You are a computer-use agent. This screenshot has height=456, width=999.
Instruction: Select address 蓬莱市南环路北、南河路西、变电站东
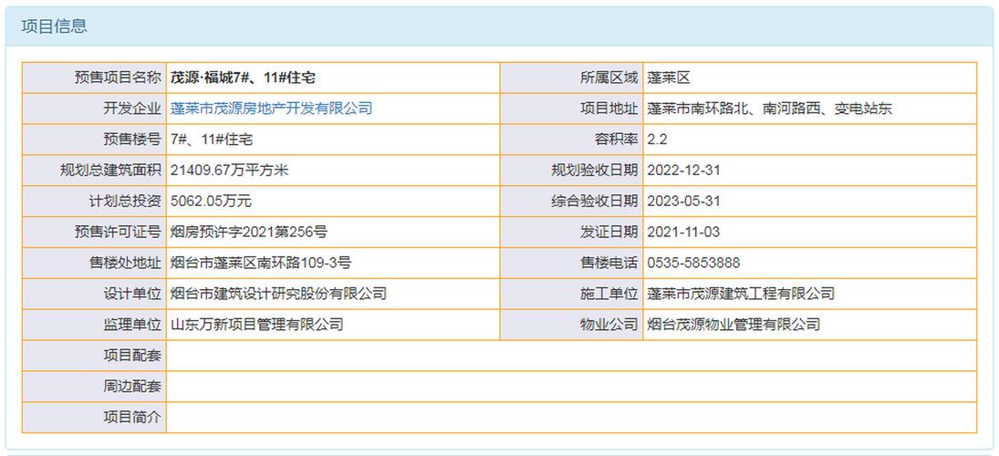[x=770, y=109]
